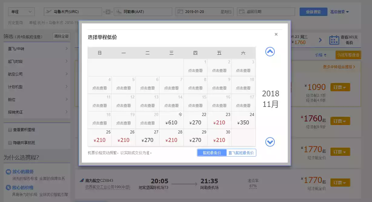Switch to the 直飞航班最低价 tab
The width and height of the screenshot is (372, 202).
click(241, 153)
